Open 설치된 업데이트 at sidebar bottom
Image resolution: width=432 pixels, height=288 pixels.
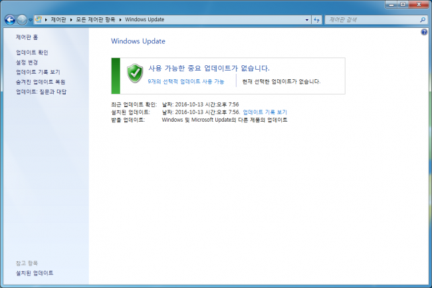[35, 273]
